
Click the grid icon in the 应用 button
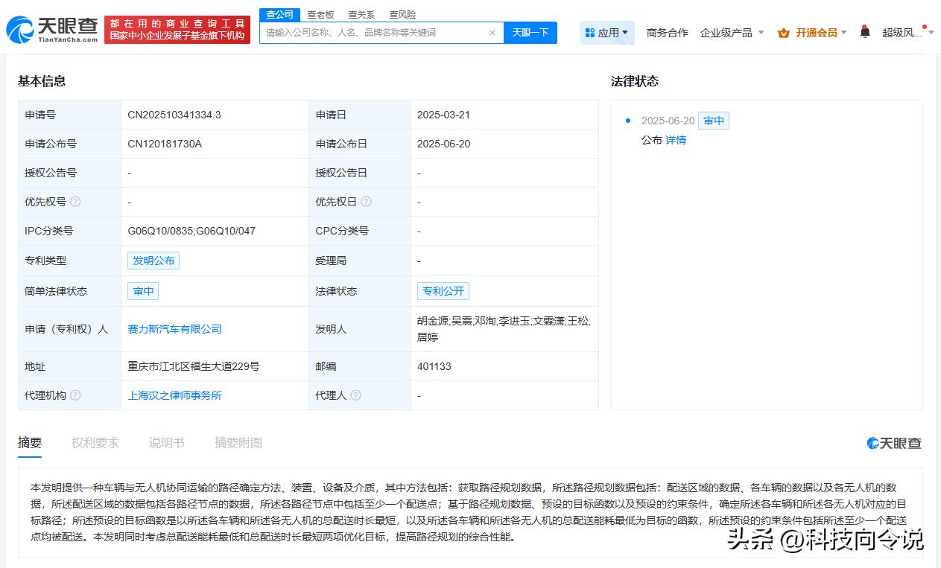pyautogui.click(x=590, y=33)
